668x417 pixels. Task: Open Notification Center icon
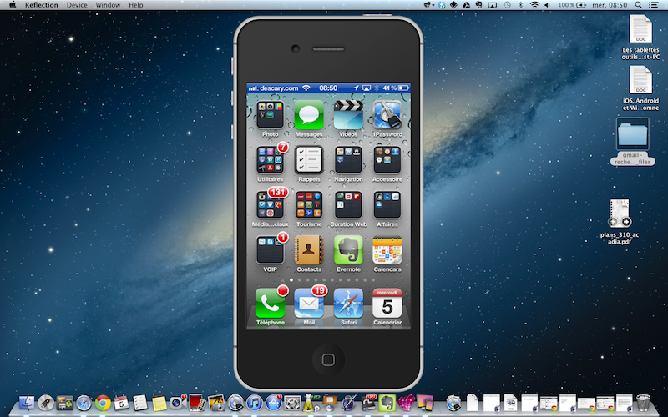tap(654, 5)
